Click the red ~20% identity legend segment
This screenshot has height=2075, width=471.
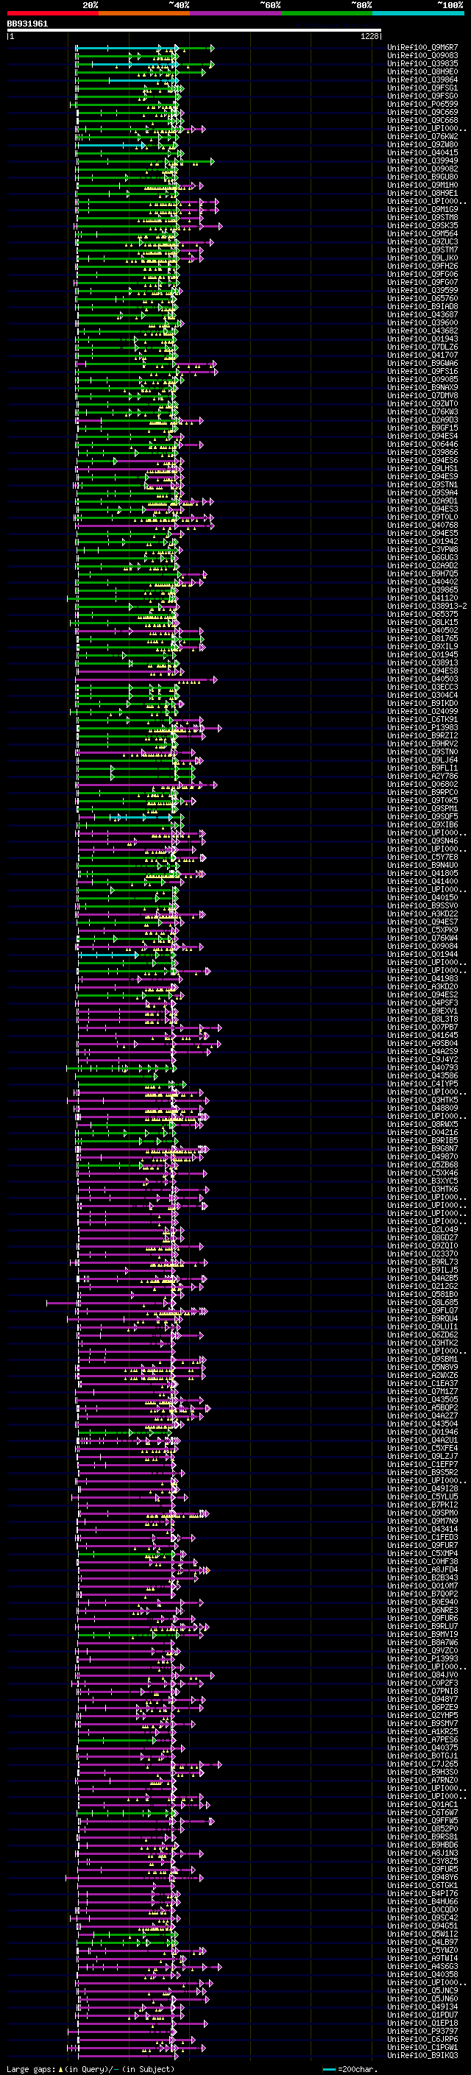[52, 13]
